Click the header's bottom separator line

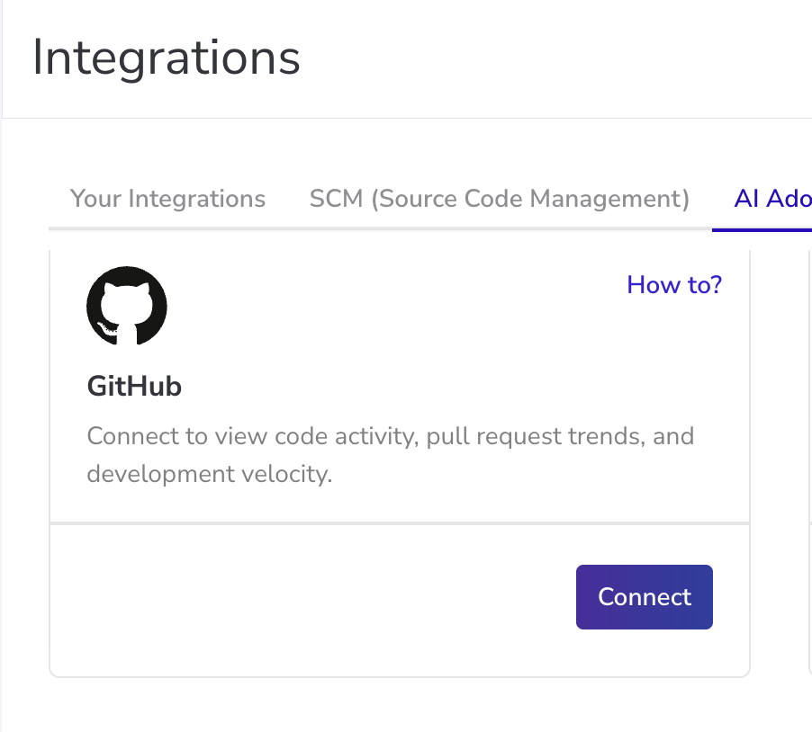click(x=405, y=118)
